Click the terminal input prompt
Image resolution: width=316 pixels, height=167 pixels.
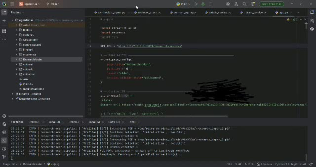pyautogui.click(x=12, y=159)
